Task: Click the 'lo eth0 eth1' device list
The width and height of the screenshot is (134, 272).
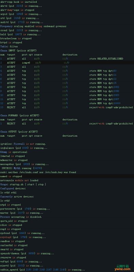Action: point(9,192)
